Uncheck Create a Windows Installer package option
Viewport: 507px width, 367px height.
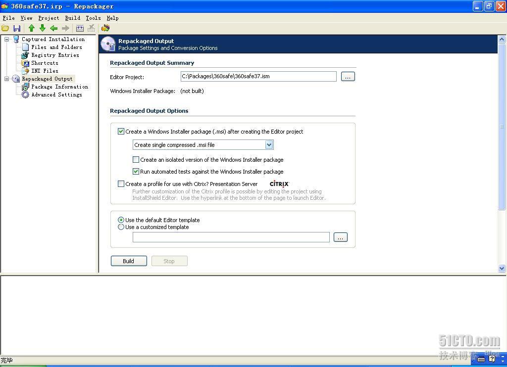(x=121, y=132)
